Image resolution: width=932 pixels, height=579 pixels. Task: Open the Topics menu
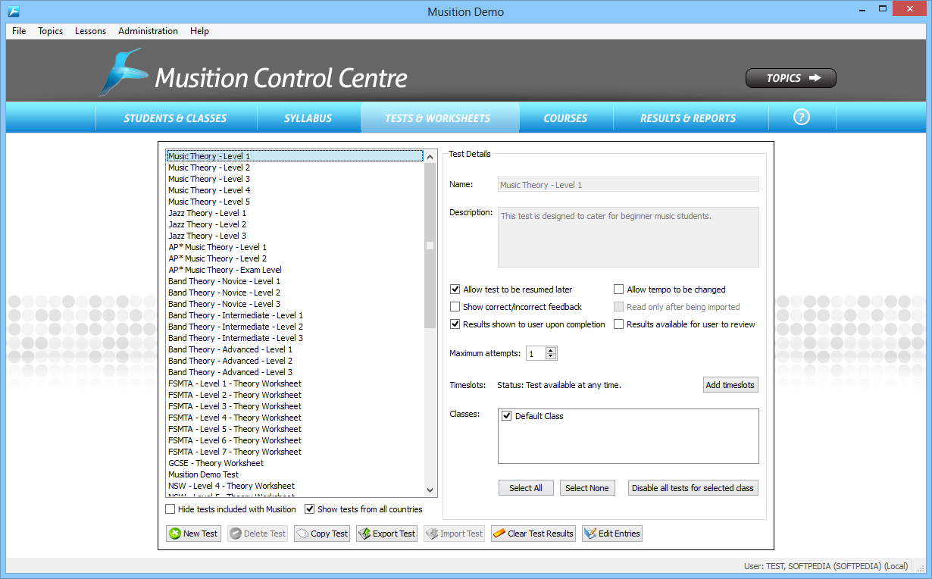(x=51, y=31)
